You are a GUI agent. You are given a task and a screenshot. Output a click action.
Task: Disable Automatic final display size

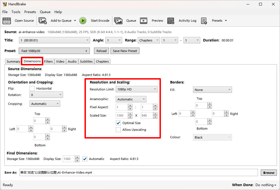(x=85, y=159)
